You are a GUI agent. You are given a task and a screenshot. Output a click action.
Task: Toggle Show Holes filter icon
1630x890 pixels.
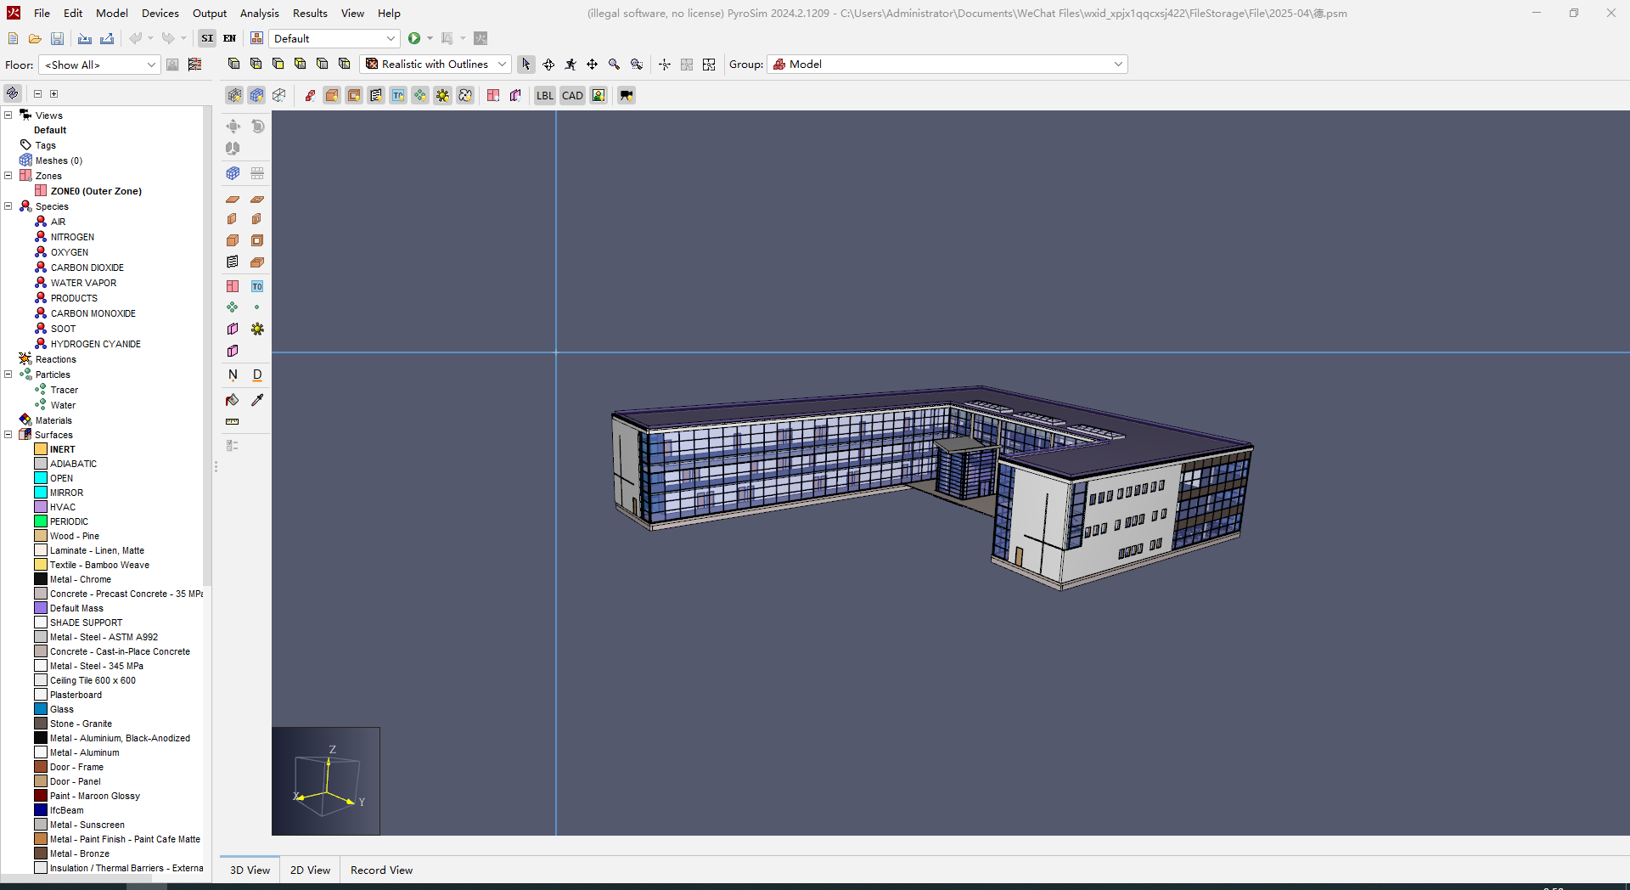(x=354, y=95)
